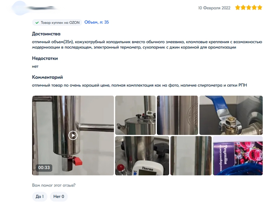Click the blurred reviewer name

click(42, 8)
